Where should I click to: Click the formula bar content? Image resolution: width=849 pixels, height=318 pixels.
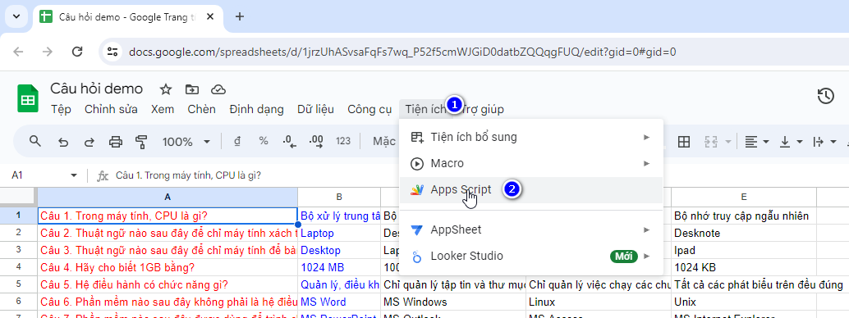point(188,175)
